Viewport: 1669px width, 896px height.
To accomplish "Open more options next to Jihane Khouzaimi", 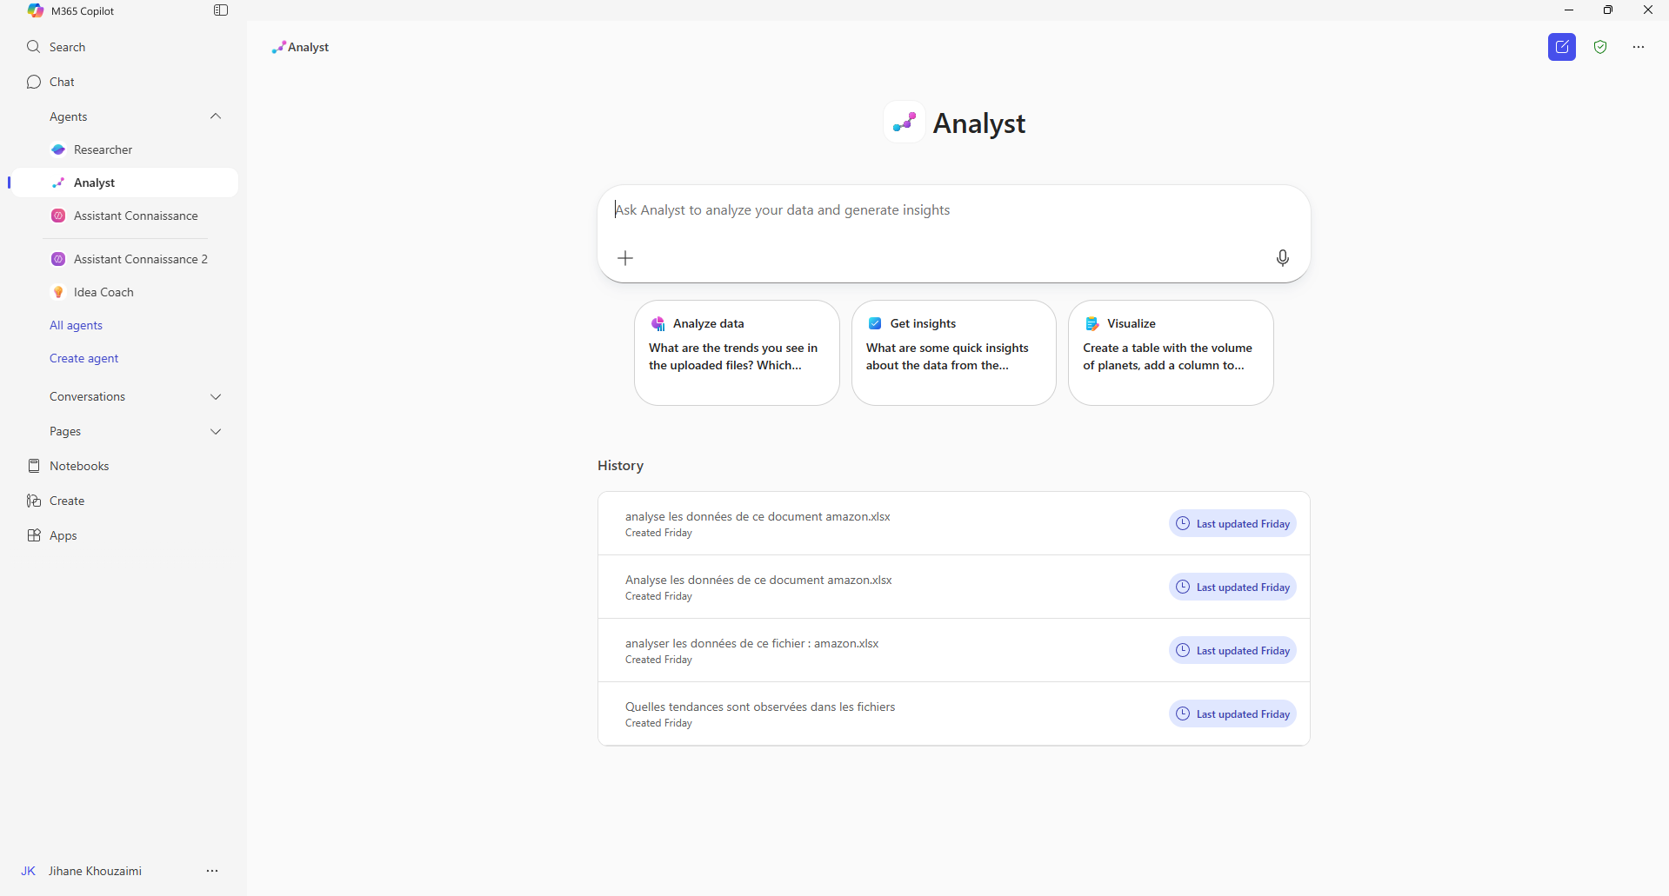I will pyautogui.click(x=212, y=871).
